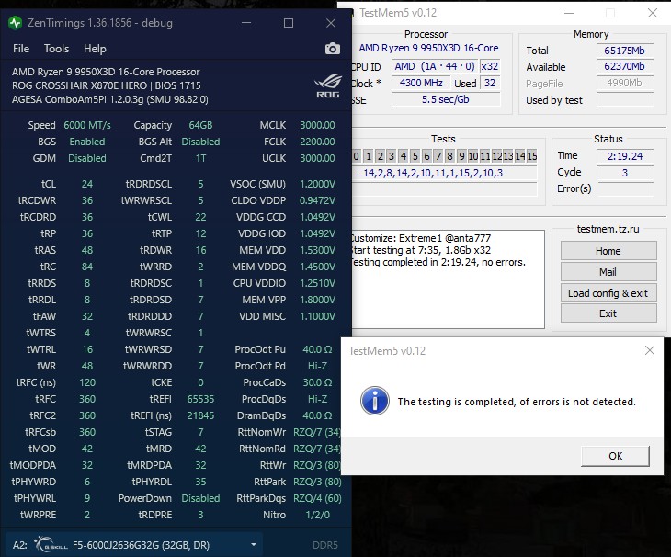Image resolution: width=671 pixels, height=557 pixels.
Task: Click the DDR5 label in ZenTimings
Action: 325,545
